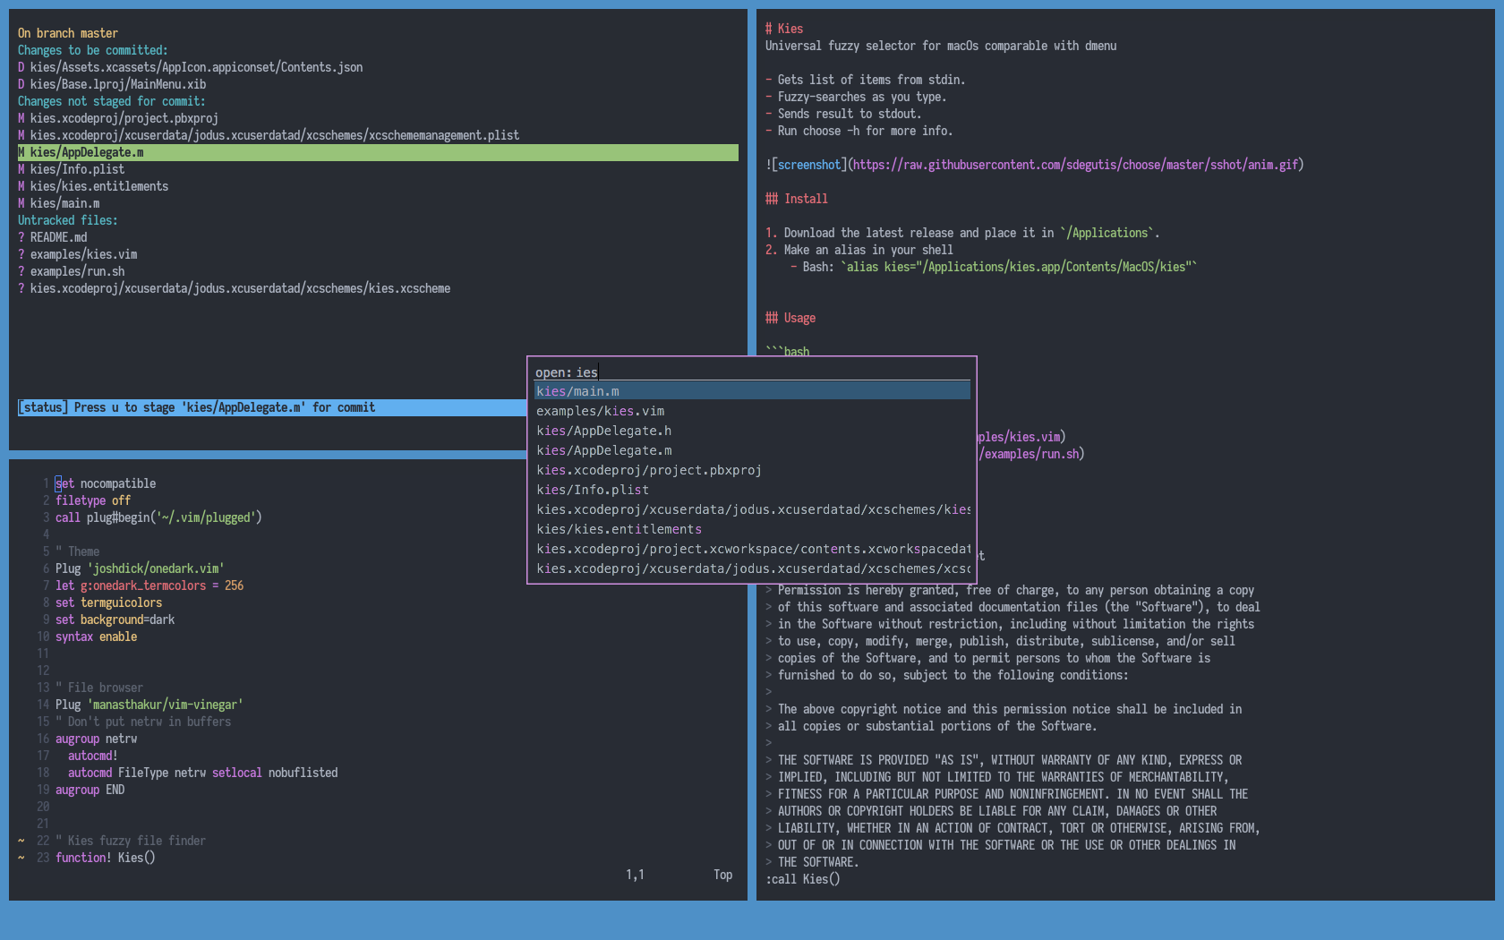Screen dimensions: 1504x940
Task: Click 'set nocompatible' on vimrc line 1
Action: point(106,483)
